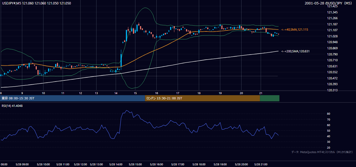Click the 5/28 13:00 time label
The height and width of the screenshot is (167, 356).
pyautogui.click(x=97, y=164)
